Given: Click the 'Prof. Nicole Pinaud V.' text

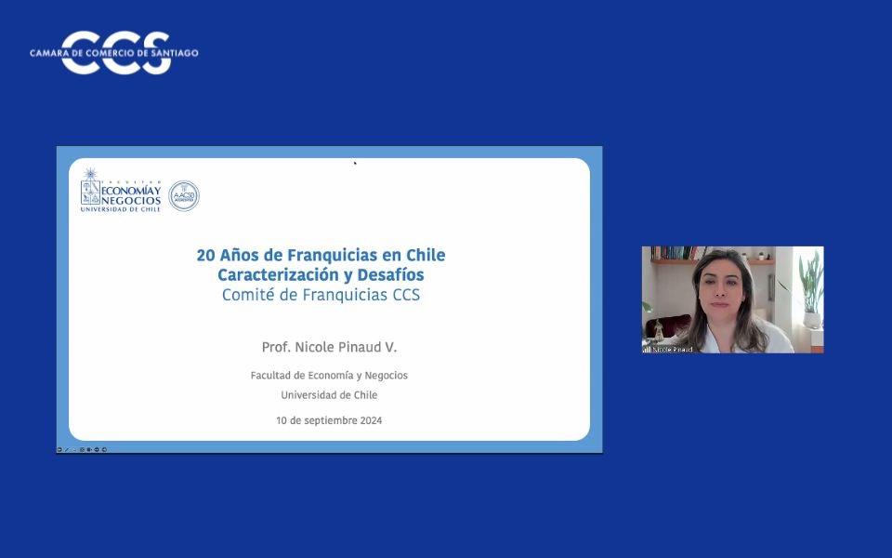Looking at the screenshot, I should coord(330,346).
